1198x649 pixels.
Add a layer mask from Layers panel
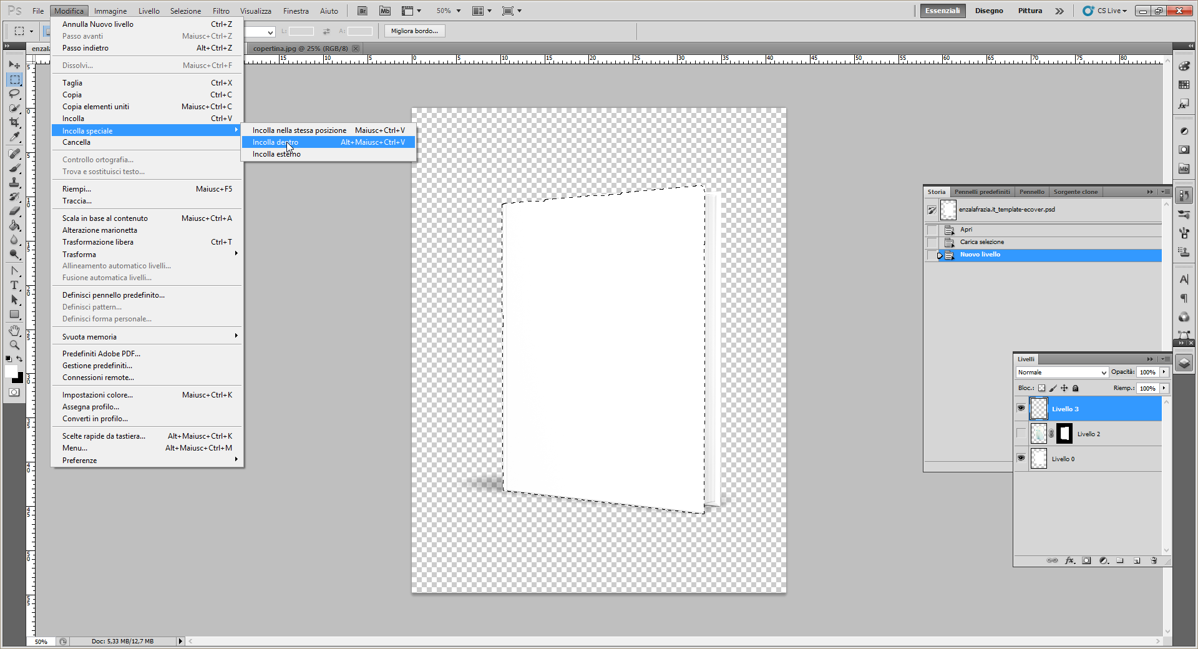coord(1086,560)
